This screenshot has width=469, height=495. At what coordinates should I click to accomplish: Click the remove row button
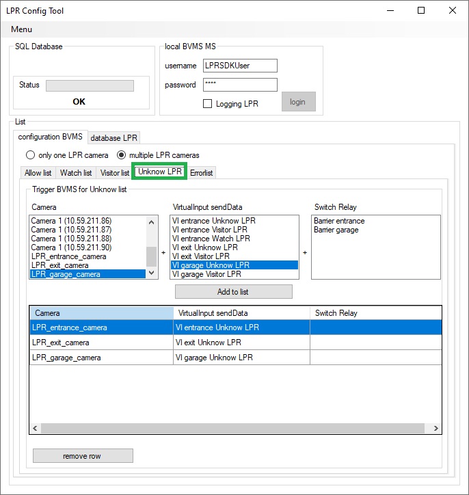tap(83, 456)
